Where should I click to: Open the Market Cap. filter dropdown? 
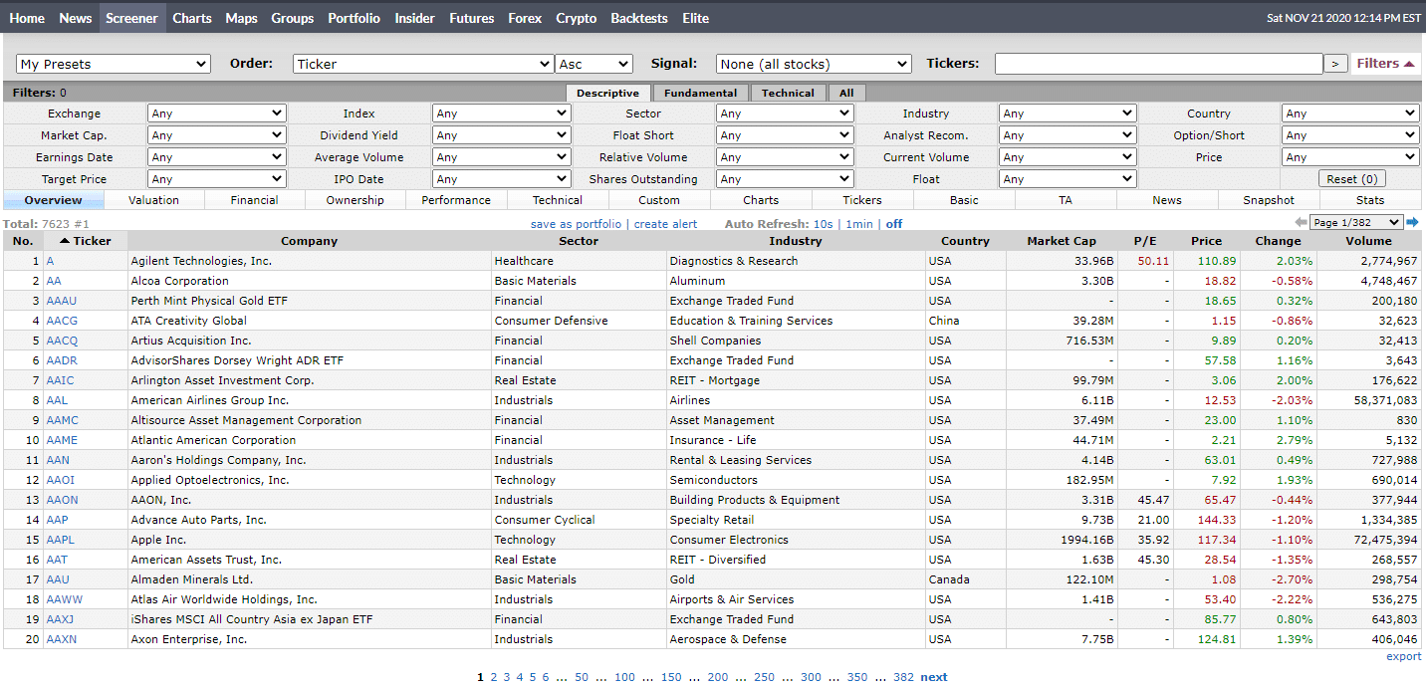coord(217,135)
